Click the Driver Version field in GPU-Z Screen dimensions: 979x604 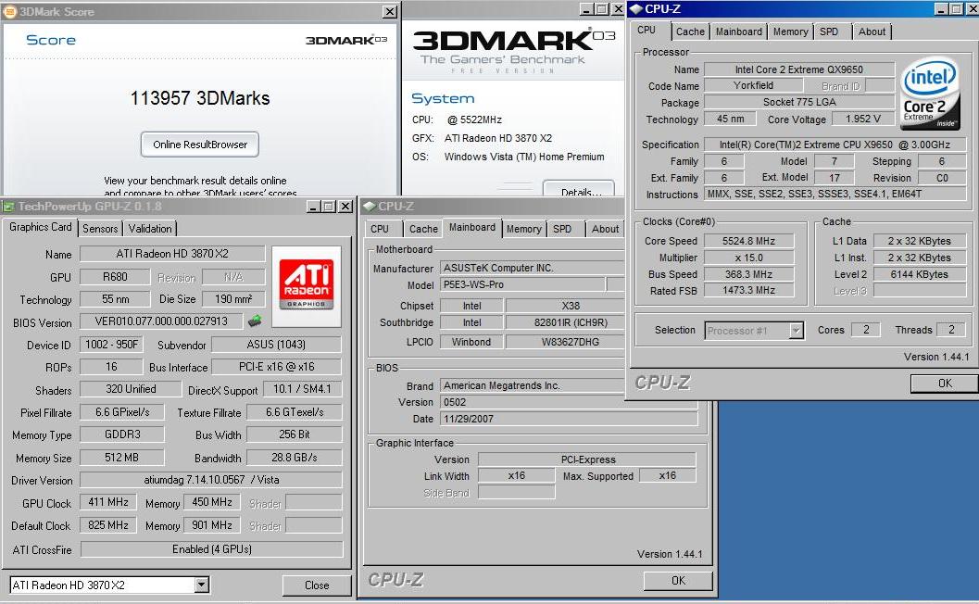(211, 480)
